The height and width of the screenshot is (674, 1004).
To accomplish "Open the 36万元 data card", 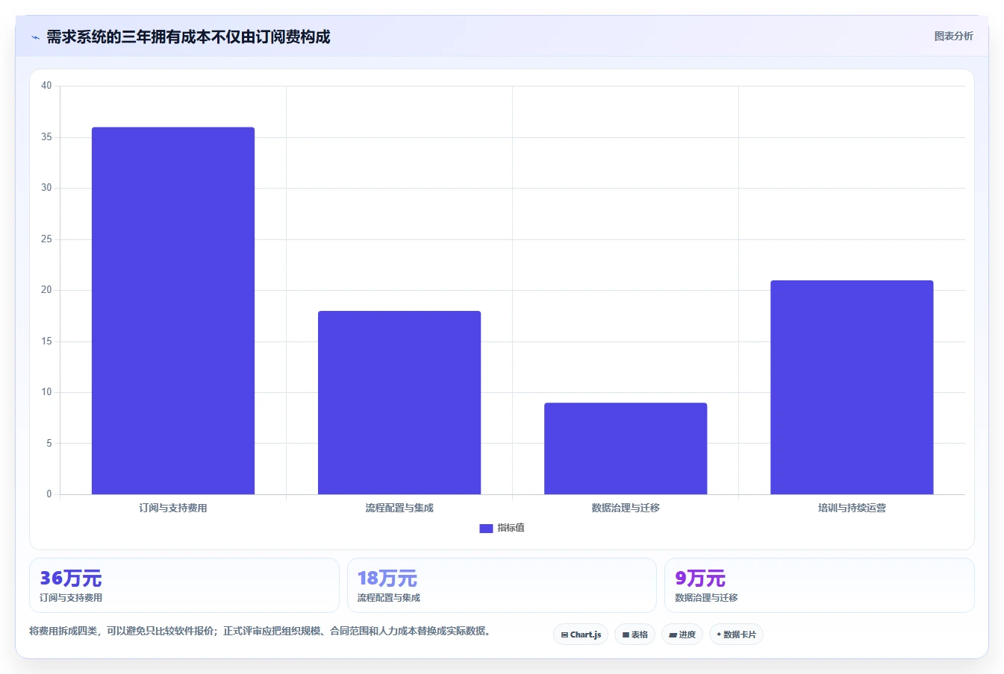I will (x=184, y=585).
